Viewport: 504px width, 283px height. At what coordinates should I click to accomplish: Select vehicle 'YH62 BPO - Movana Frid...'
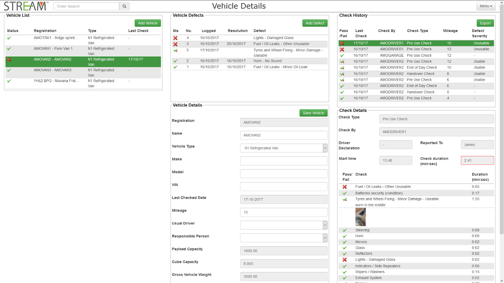click(83, 83)
